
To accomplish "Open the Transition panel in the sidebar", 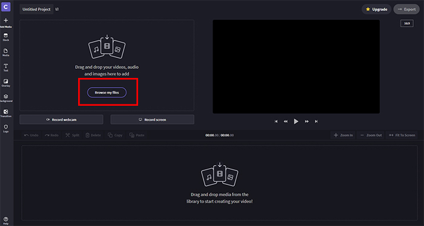I will point(5,113).
